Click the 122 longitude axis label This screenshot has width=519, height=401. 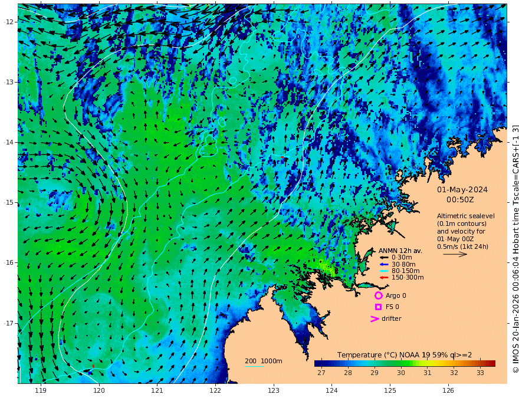[x=215, y=391]
